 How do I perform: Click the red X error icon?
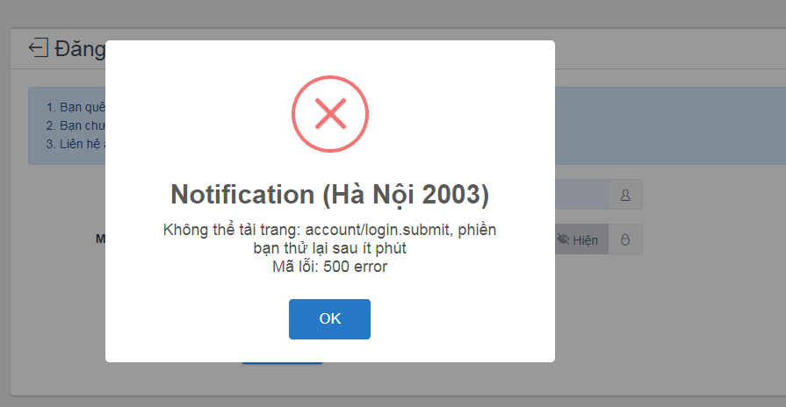click(x=330, y=114)
